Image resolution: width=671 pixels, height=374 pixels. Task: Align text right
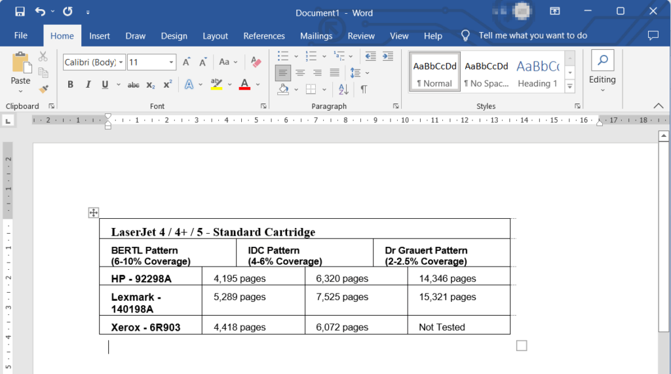317,73
